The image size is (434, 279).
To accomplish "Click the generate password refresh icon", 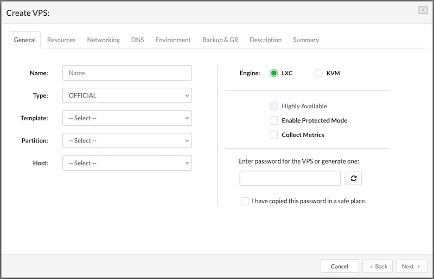I will [x=354, y=178].
